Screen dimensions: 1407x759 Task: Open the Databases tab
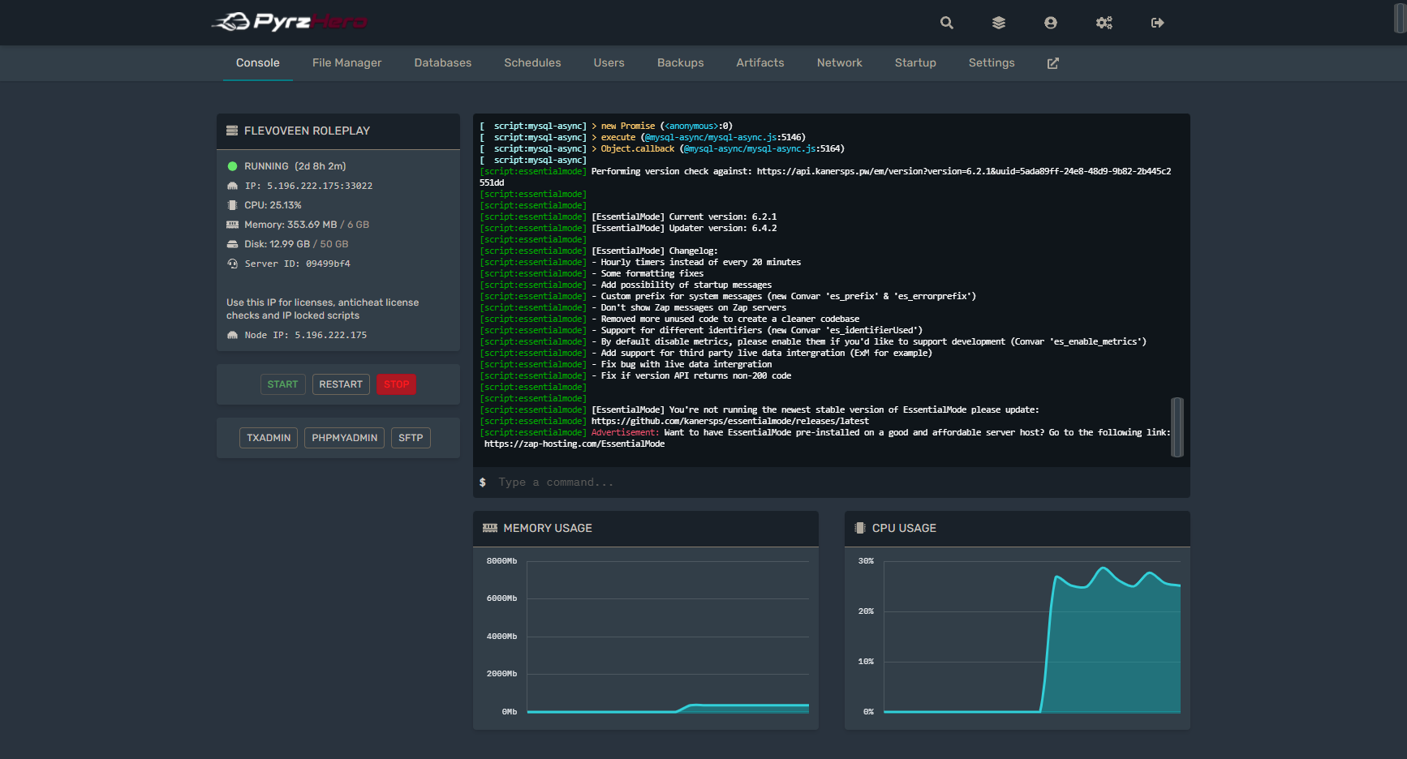(442, 63)
